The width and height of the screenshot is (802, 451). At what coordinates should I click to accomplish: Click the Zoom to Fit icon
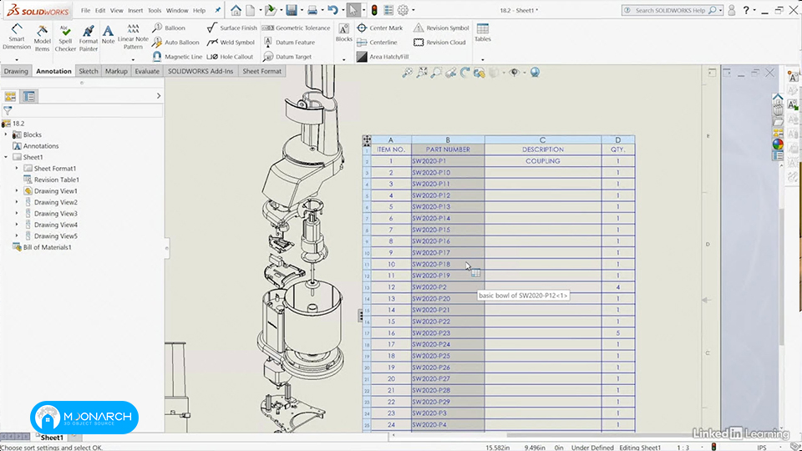(407, 73)
